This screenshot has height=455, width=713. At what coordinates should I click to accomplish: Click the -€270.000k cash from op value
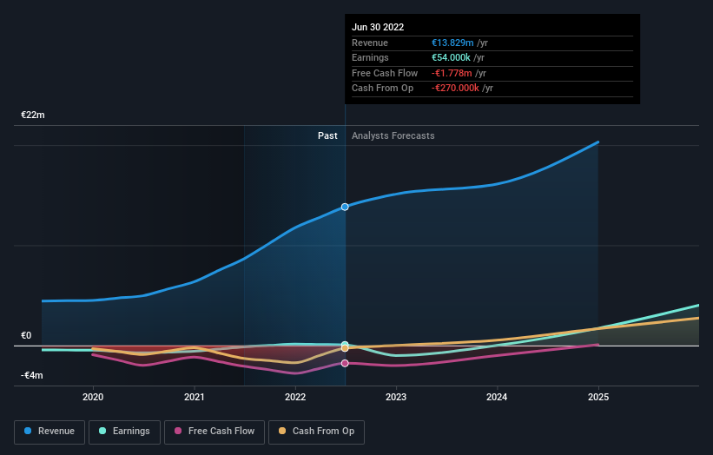[455, 89]
